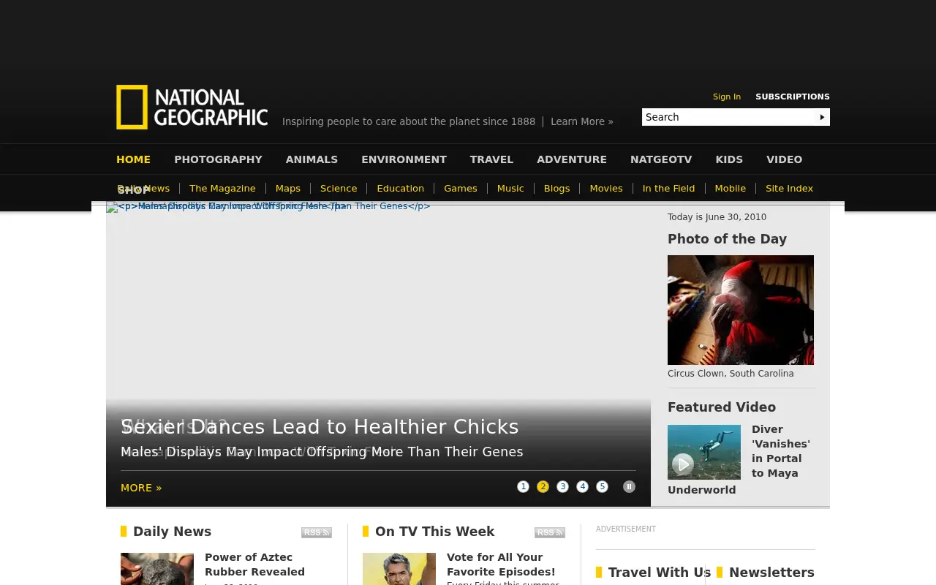Select slide 2 carousel dot

543,487
